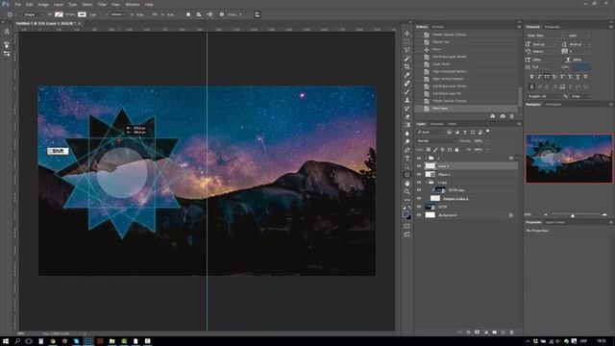Open path alignment options
Viewport: 615px width, 346px height.
[199, 14]
